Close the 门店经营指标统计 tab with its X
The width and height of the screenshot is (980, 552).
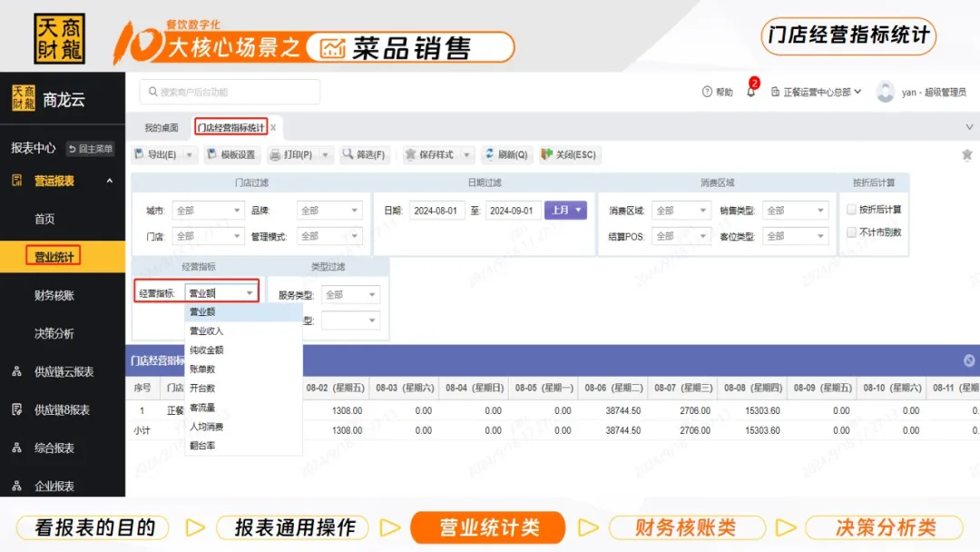click(x=273, y=127)
